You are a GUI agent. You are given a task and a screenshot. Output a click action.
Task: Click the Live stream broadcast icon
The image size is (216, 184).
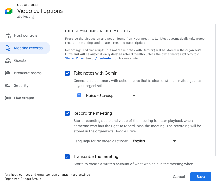point(8,98)
